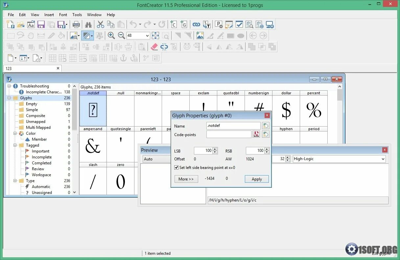Click the purple Save floppy icon

(x=41, y=24)
